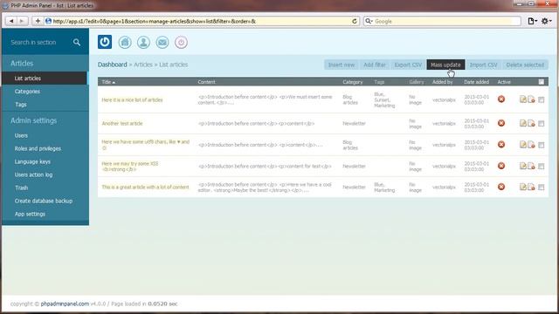This screenshot has width=559, height=314.
Task: Open browser settings gear dropdown
Action: (x=546, y=21)
